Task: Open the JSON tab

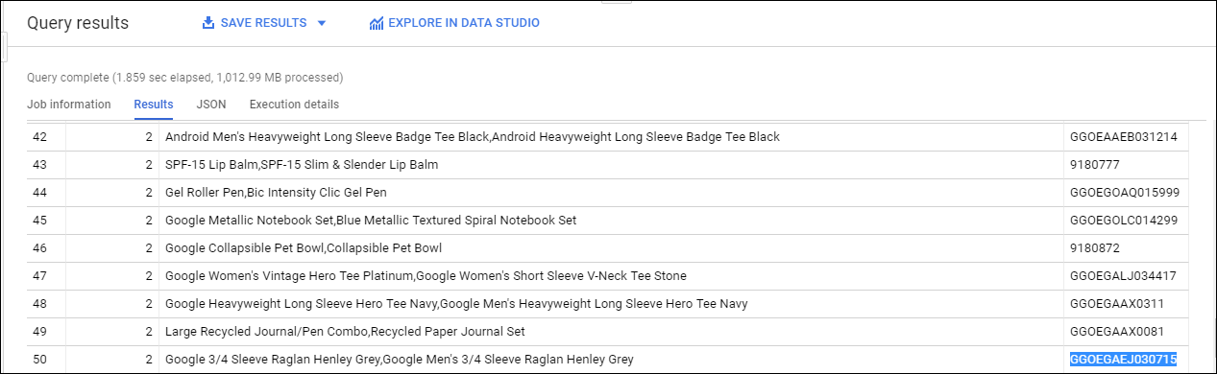Action: click(x=211, y=105)
